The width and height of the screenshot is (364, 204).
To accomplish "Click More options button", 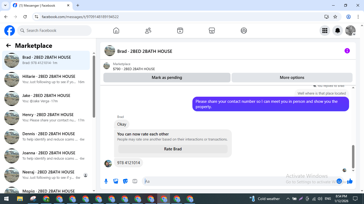I will [292, 78].
